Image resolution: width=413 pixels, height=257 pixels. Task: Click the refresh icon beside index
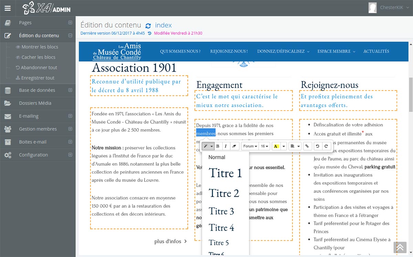pyautogui.click(x=148, y=26)
